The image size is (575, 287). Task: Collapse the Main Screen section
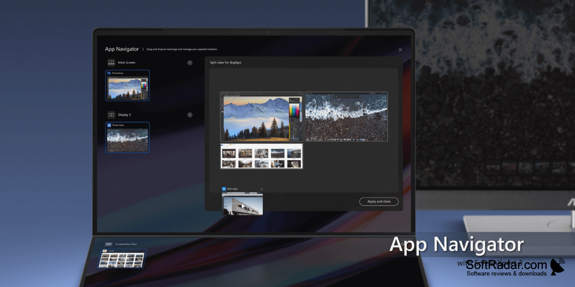[190, 63]
